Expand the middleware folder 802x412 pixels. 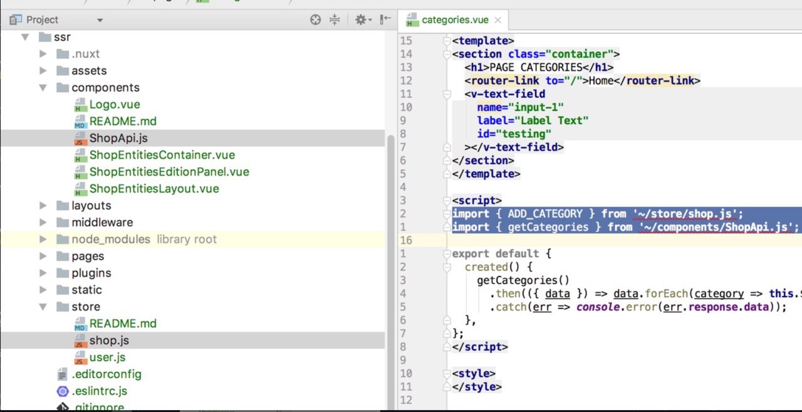tap(43, 223)
